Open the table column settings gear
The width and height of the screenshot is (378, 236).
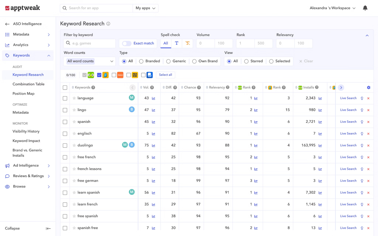[x=369, y=87]
